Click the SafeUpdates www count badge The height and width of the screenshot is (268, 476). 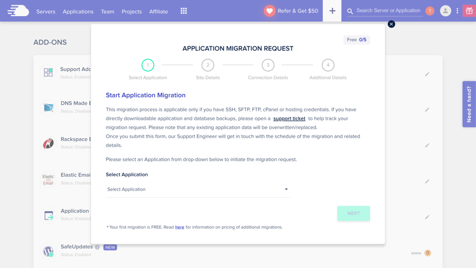[428, 253]
